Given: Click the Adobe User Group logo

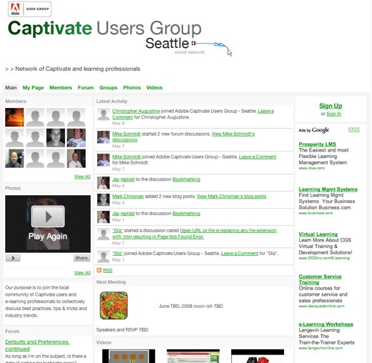Looking at the screenshot, I should (29, 9).
